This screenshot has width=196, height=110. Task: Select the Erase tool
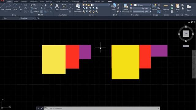(x=51, y=5)
